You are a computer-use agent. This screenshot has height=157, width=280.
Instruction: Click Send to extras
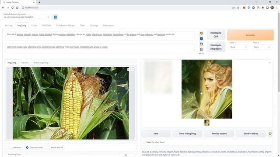[251, 133]
